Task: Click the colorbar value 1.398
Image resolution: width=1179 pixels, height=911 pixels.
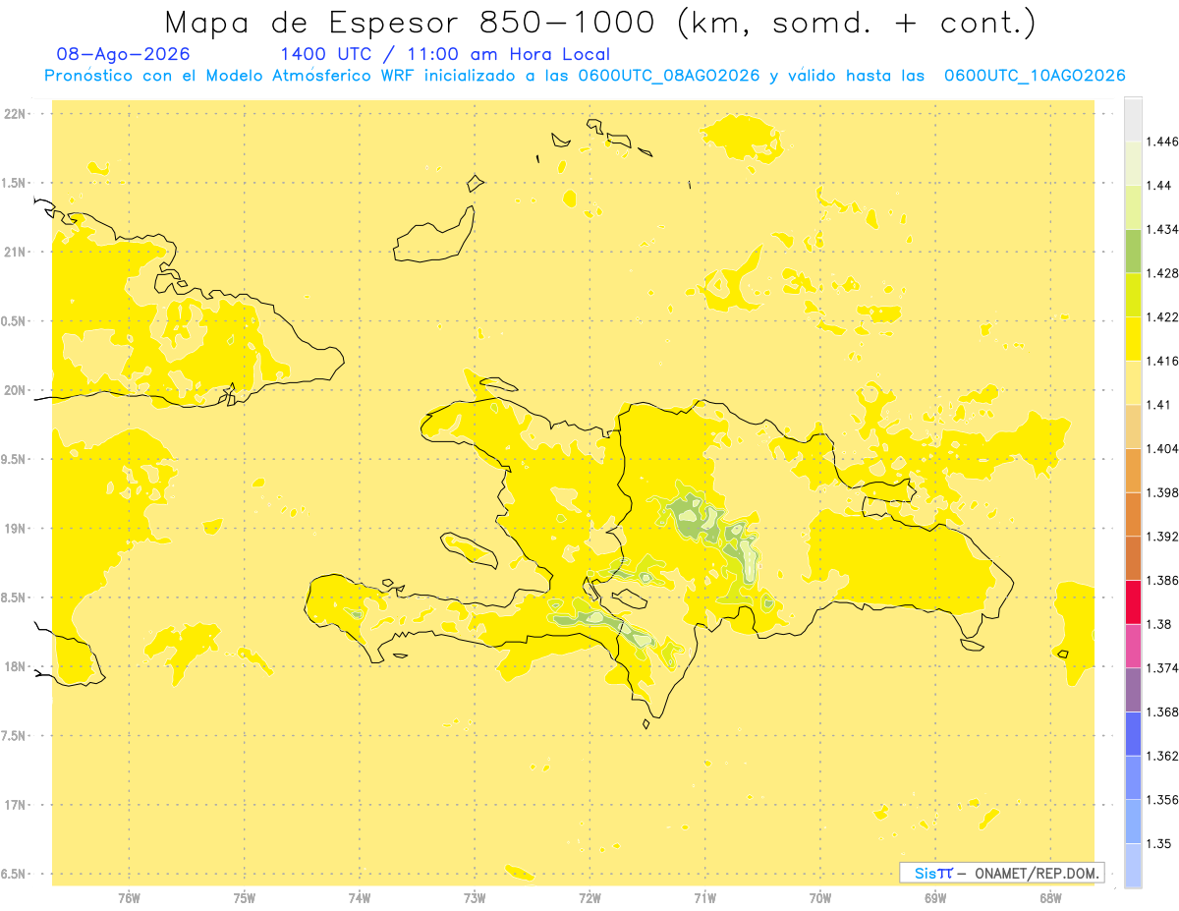Action: [x=1161, y=492]
